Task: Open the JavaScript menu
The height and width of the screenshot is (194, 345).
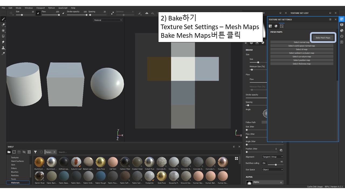Action: click(63, 8)
